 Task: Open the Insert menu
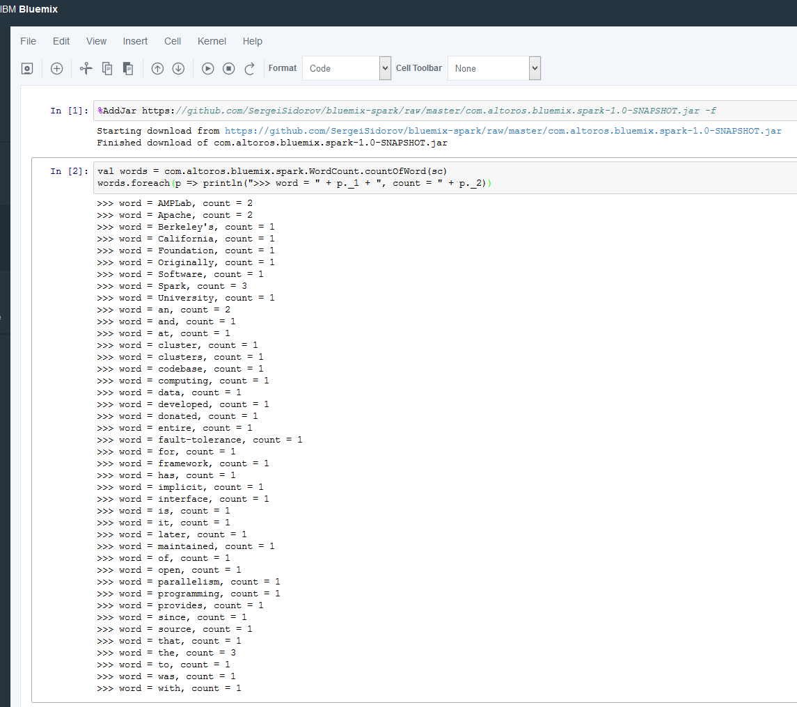tap(135, 41)
